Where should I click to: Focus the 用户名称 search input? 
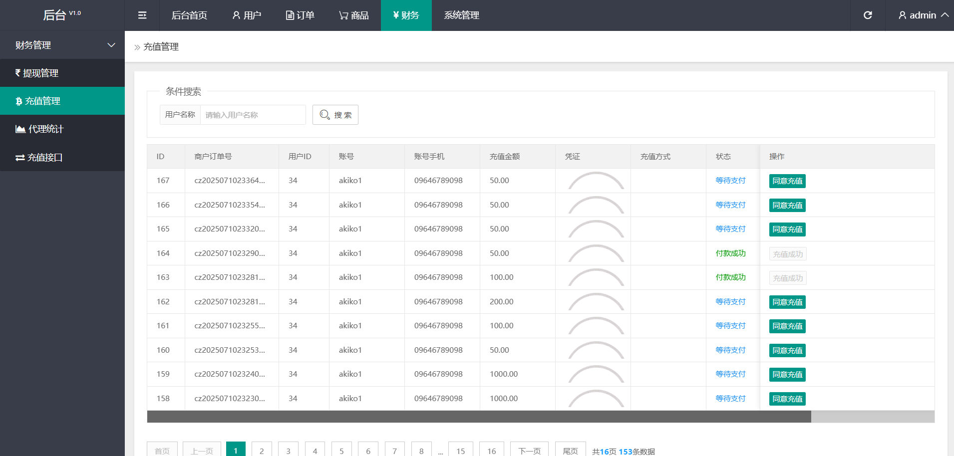(x=253, y=115)
